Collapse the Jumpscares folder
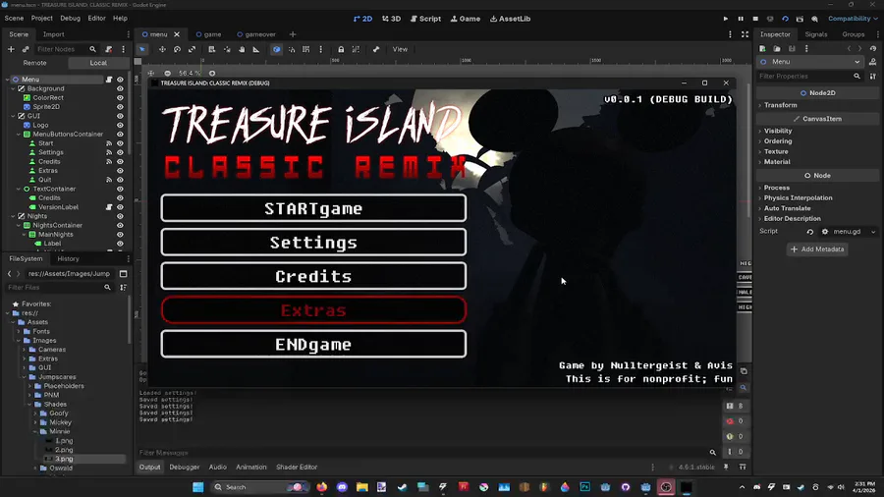This screenshot has height=497, width=884. pos(25,377)
